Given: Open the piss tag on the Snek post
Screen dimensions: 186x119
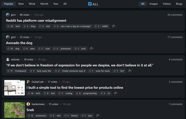Looking at the screenshot, I should [90, 116].
